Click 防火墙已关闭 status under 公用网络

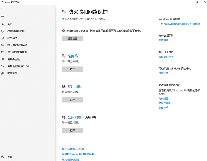click(71, 123)
